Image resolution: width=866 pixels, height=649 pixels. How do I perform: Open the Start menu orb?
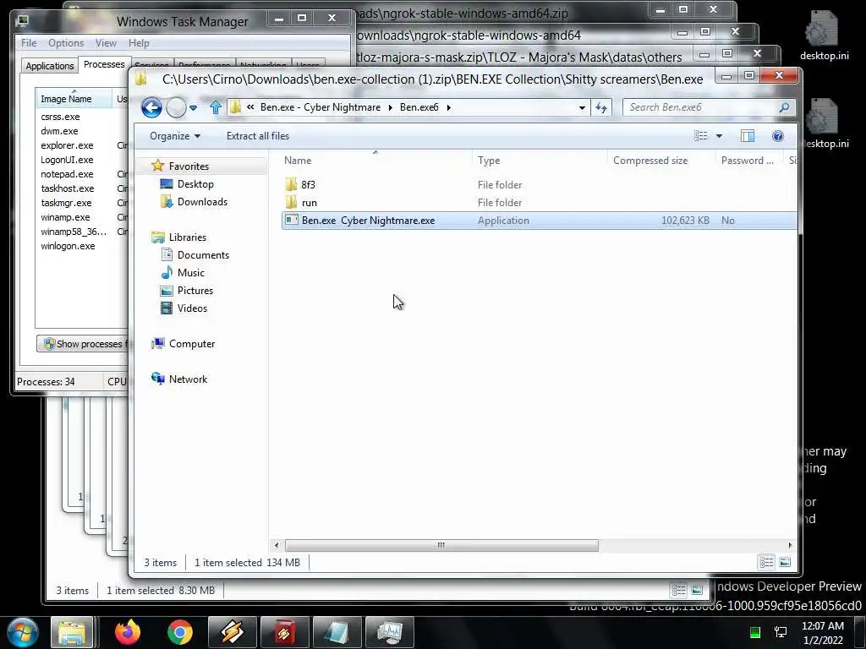pos(23,632)
